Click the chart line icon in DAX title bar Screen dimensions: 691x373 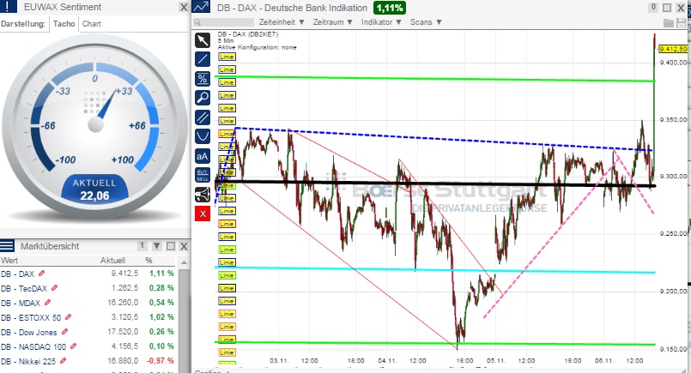point(201,7)
